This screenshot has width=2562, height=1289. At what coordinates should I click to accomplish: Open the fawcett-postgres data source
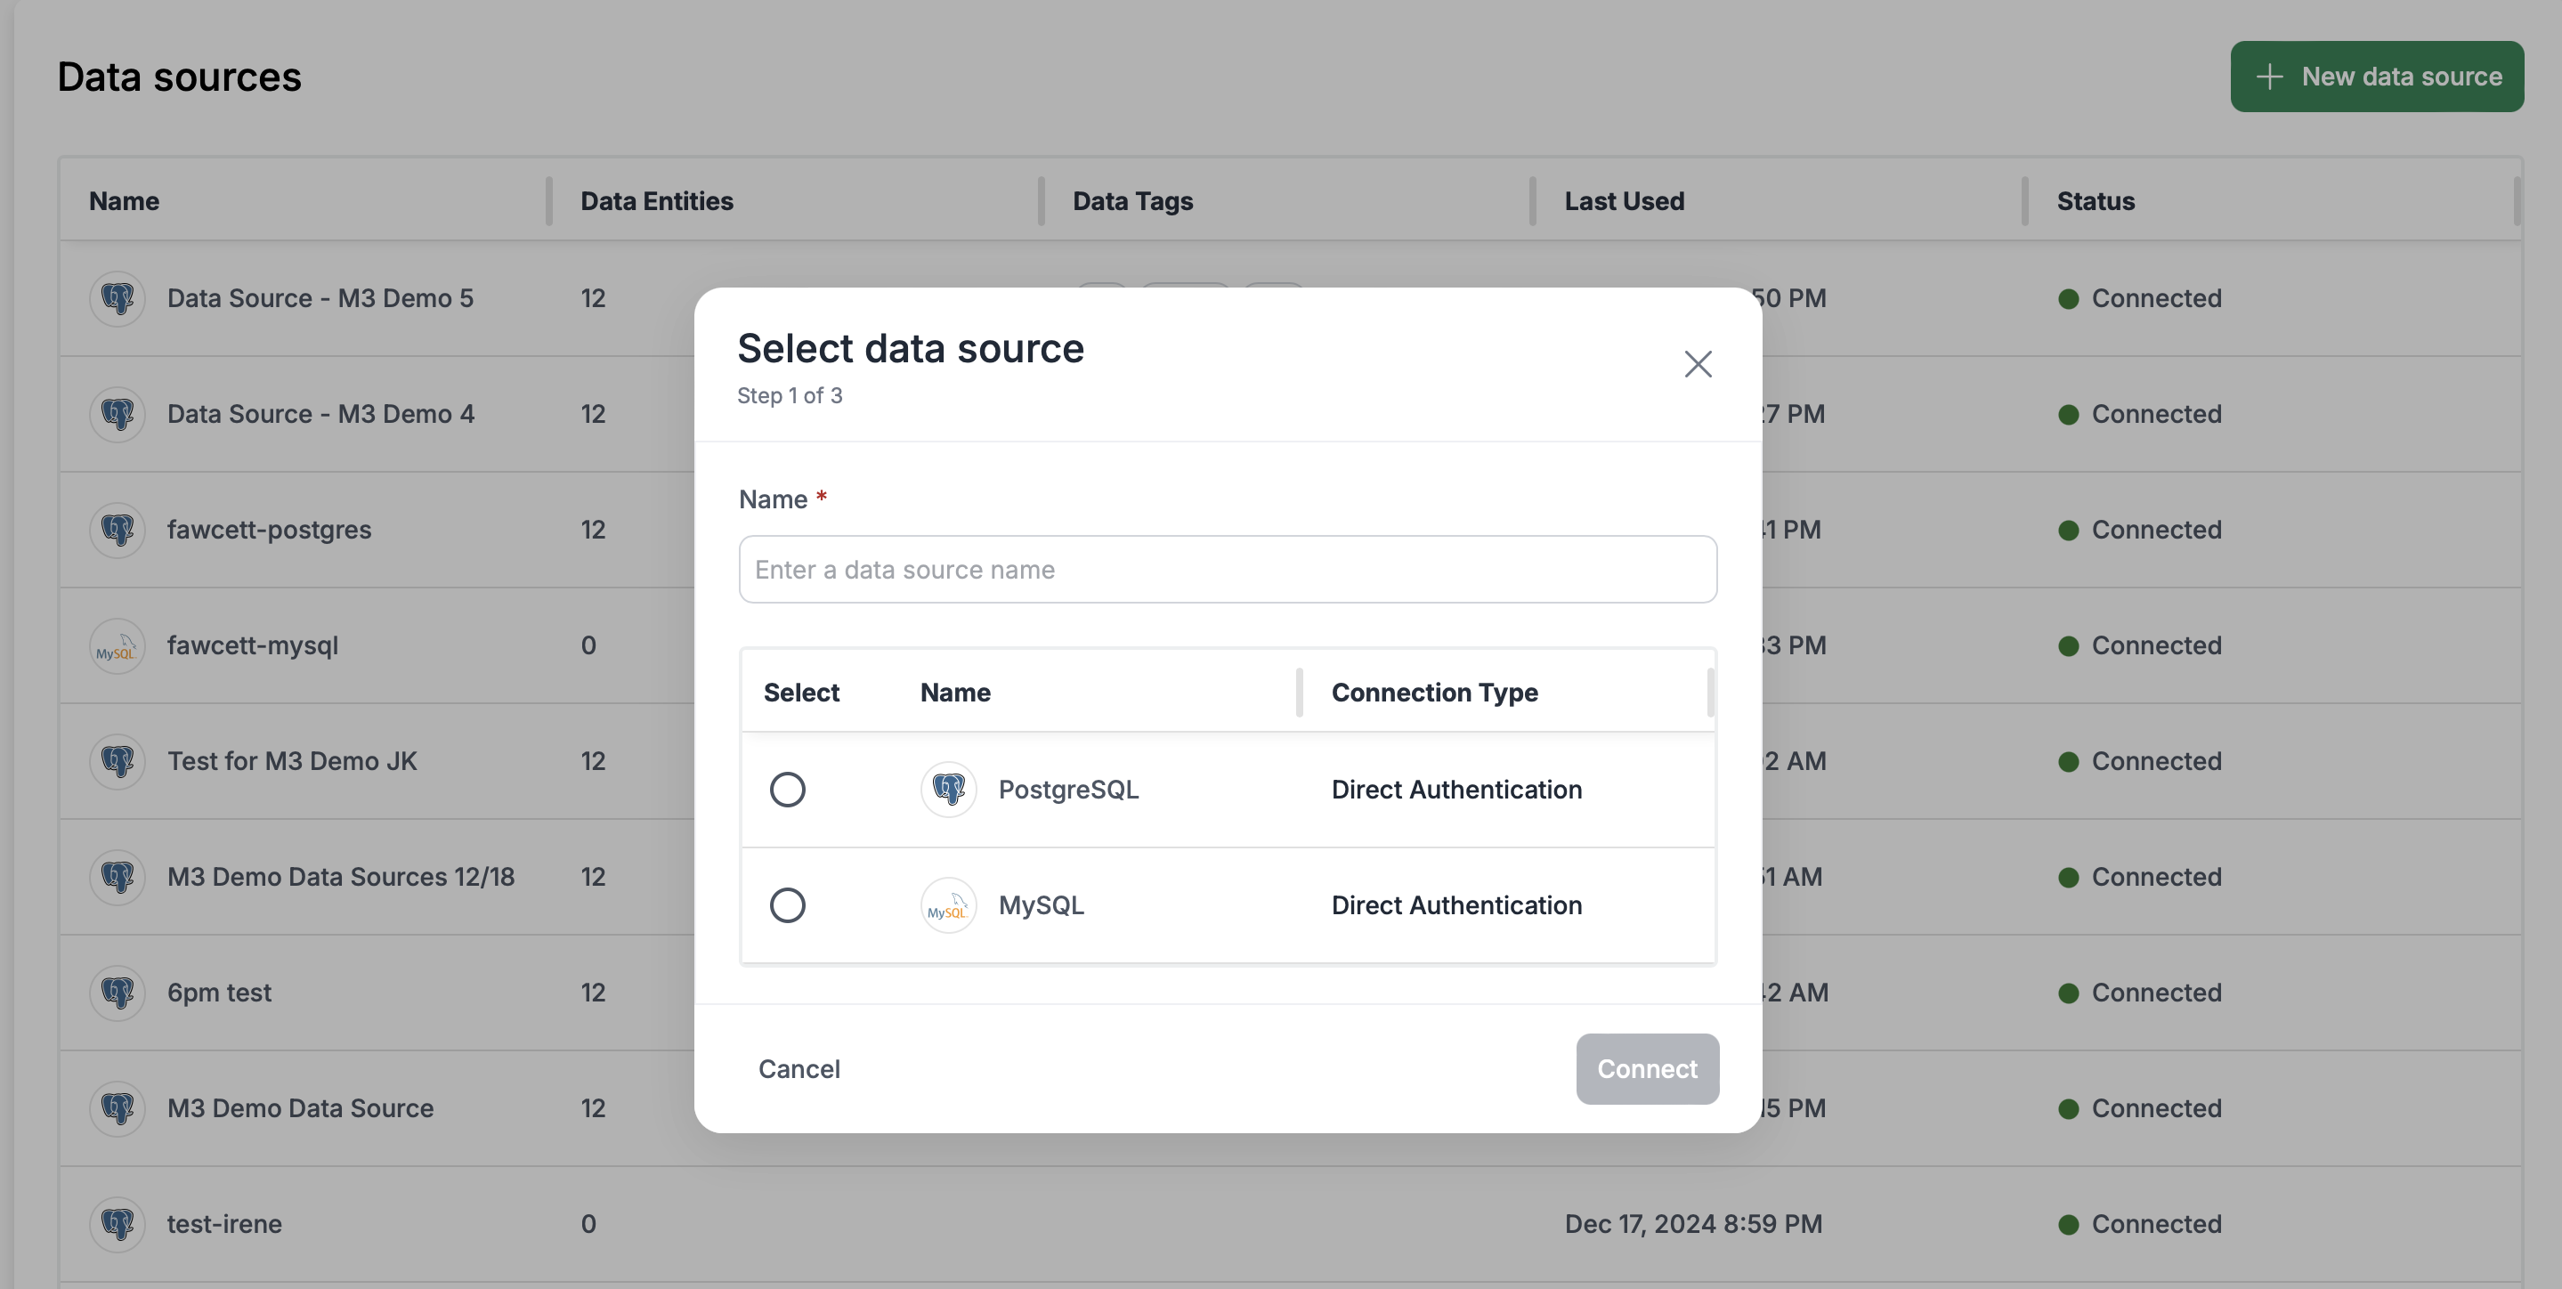click(x=270, y=529)
